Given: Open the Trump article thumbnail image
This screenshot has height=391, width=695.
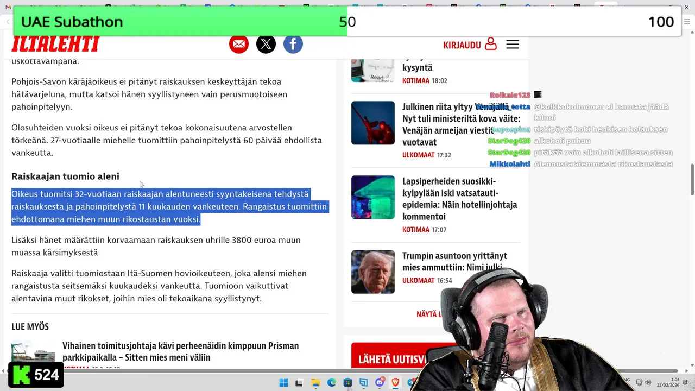Looking at the screenshot, I should tap(373, 272).
